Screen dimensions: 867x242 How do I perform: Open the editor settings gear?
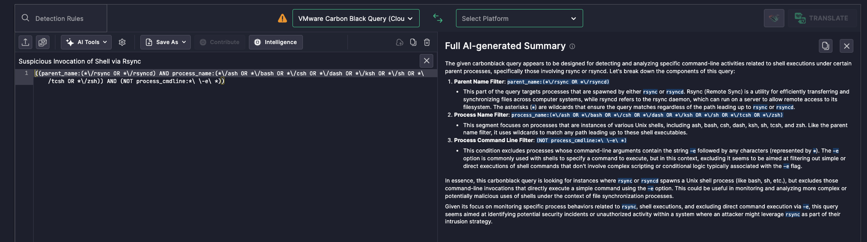(x=122, y=42)
